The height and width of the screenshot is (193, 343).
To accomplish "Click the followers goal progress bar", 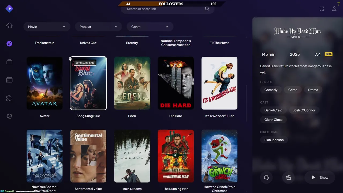I will click(171, 4).
